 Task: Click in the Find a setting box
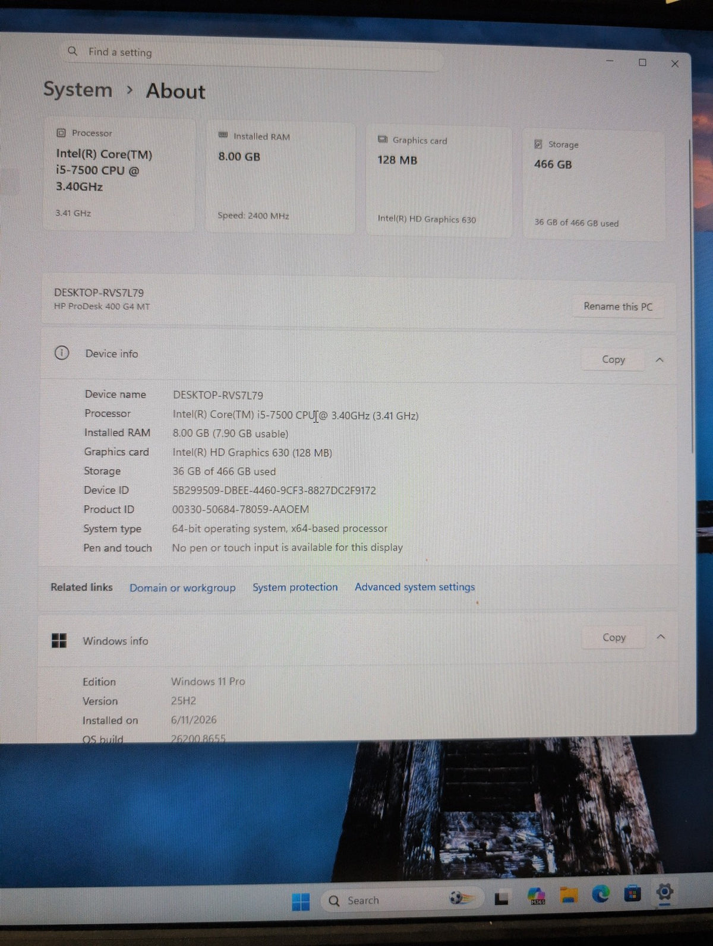pos(253,55)
